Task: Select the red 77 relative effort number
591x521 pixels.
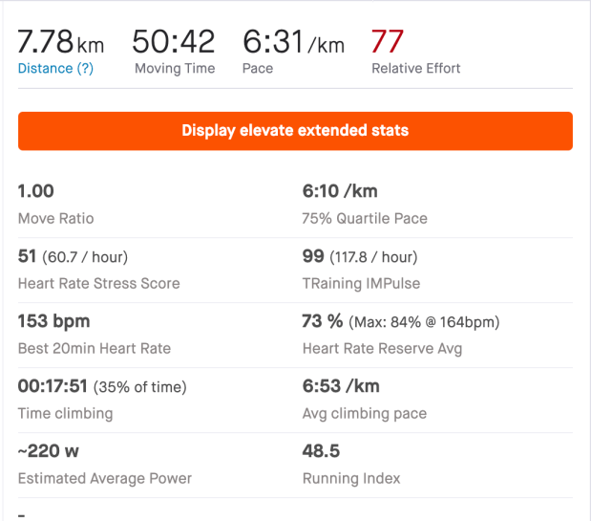Action: click(388, 42)
